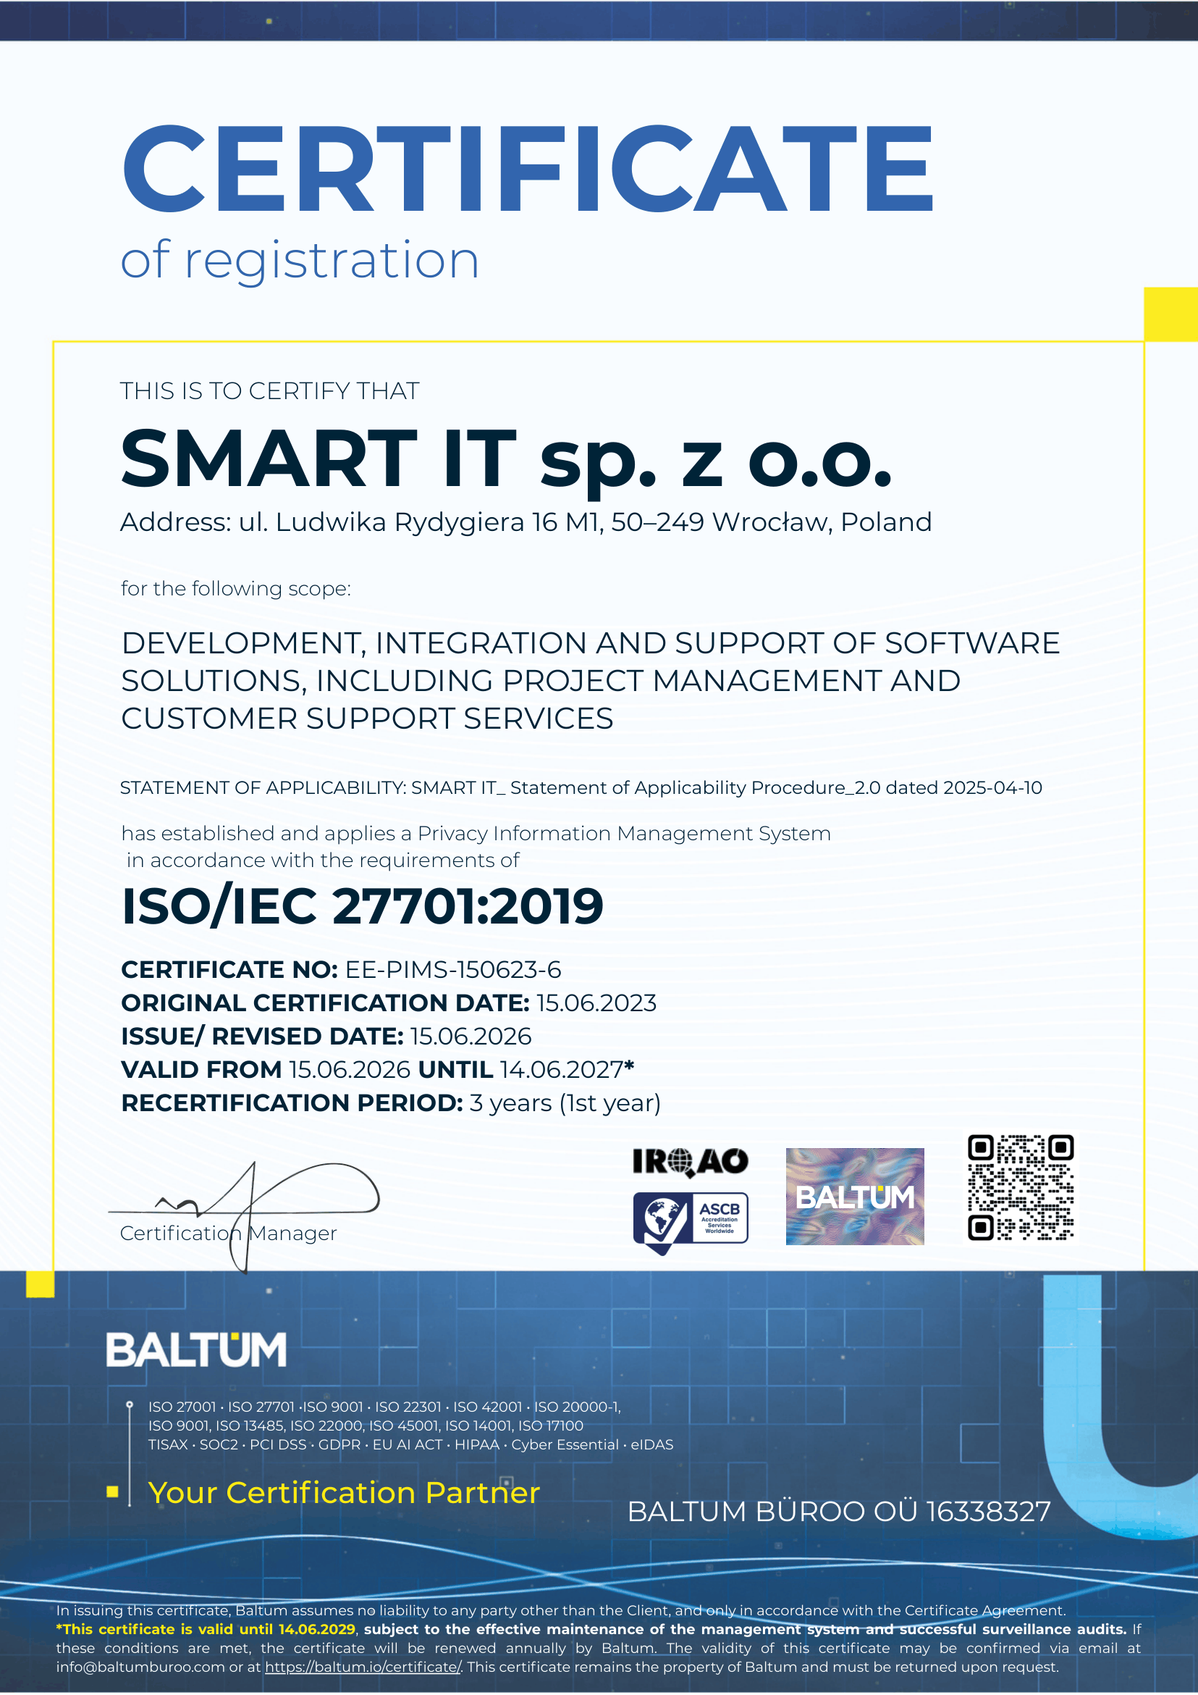Click the Address line with Wrocław, Poland
Viewport: 1198px width, 1695px height.
click(x=526, y=522)
